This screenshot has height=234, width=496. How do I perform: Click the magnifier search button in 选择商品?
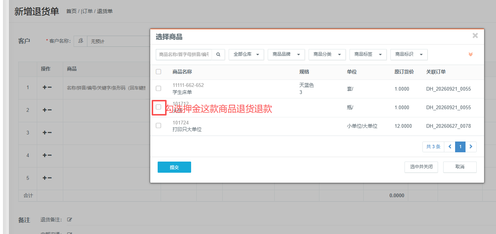tap(218, 54)
